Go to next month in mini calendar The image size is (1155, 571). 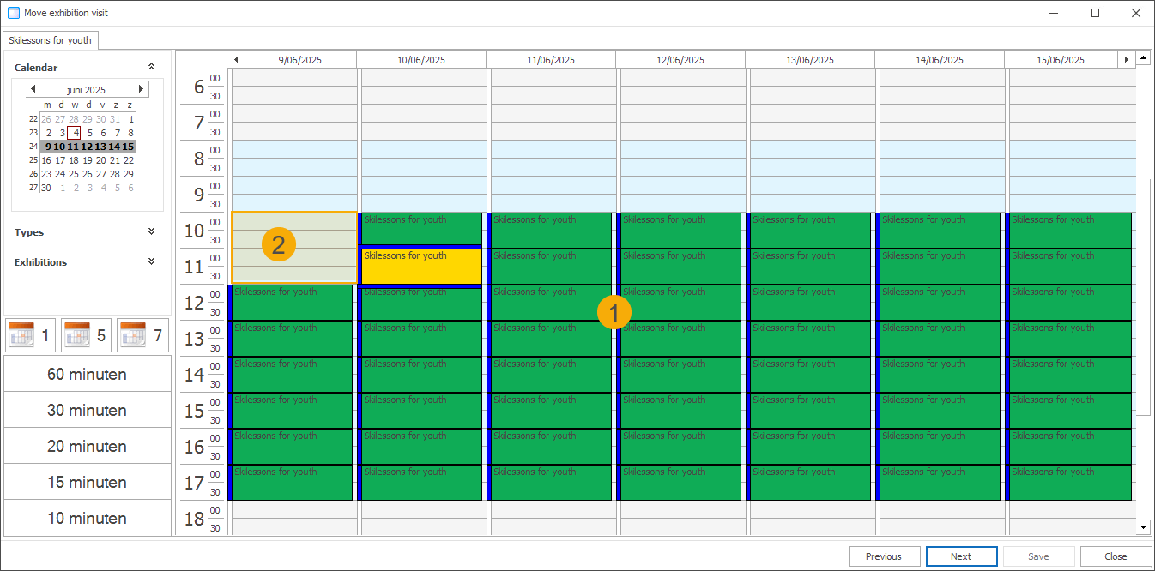click(x=141, y=89)
